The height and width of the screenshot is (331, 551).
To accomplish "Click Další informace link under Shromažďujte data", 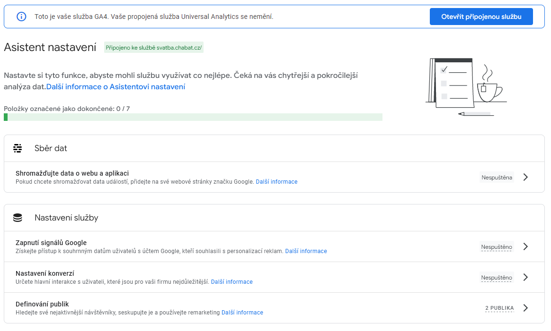I will 276,182.
